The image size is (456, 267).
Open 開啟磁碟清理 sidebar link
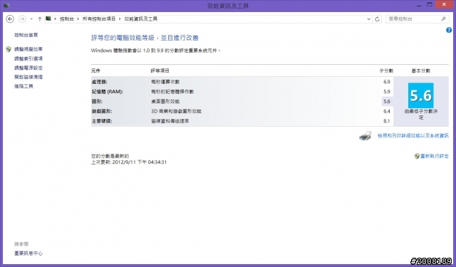28,77
